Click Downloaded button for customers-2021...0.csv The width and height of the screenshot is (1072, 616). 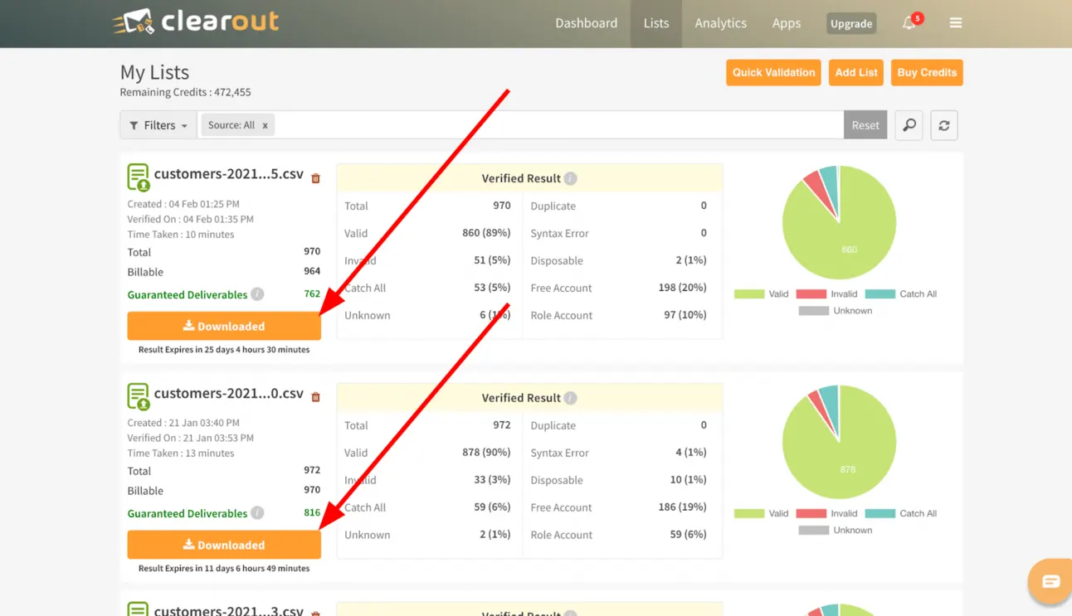tap(224, 545)
